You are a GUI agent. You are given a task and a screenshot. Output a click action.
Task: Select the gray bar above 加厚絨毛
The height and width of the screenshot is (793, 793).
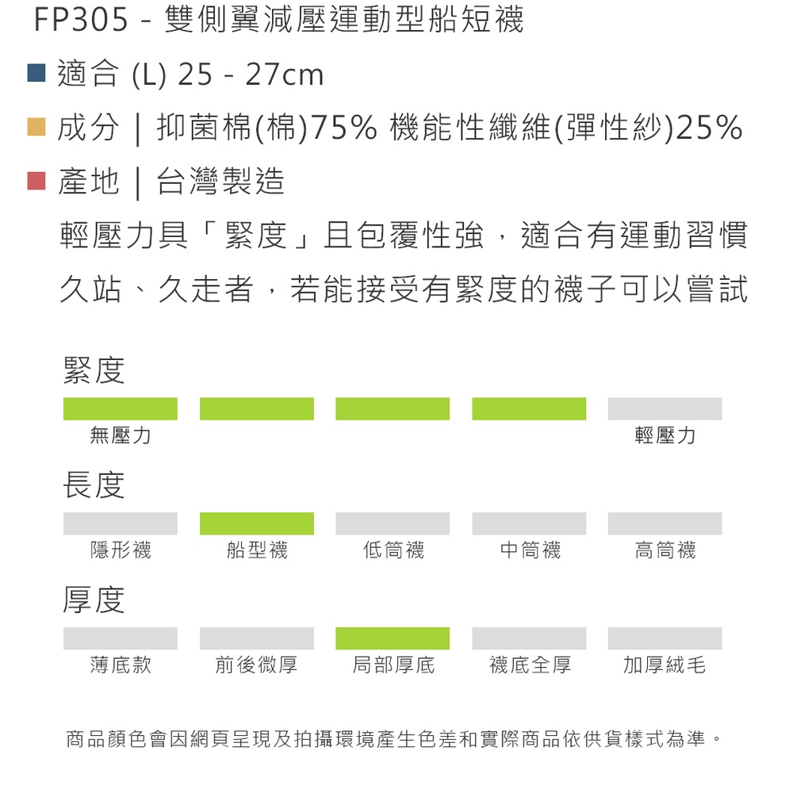(665, 638)
